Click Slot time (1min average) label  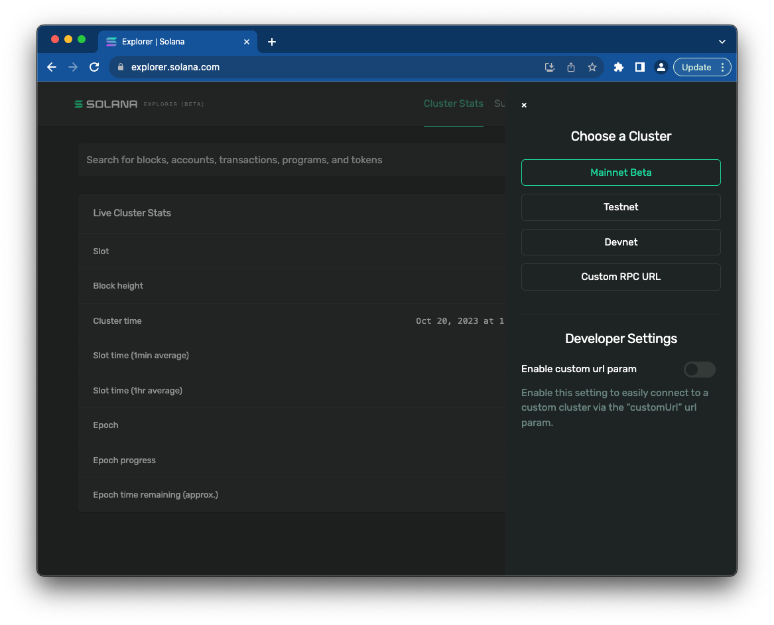(141, 356)
